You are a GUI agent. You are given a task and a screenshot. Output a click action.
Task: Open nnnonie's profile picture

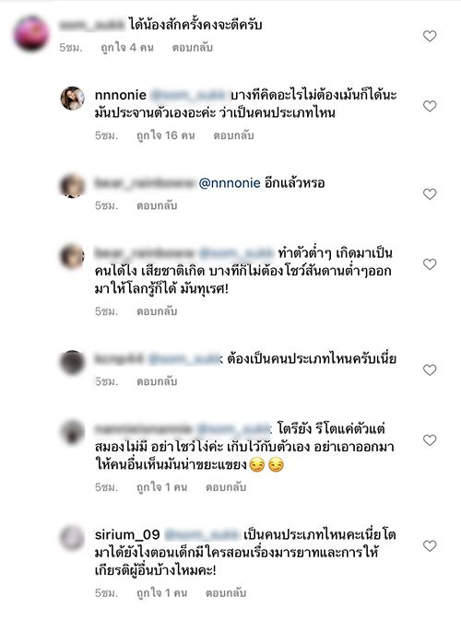click(x=72, y=99)
